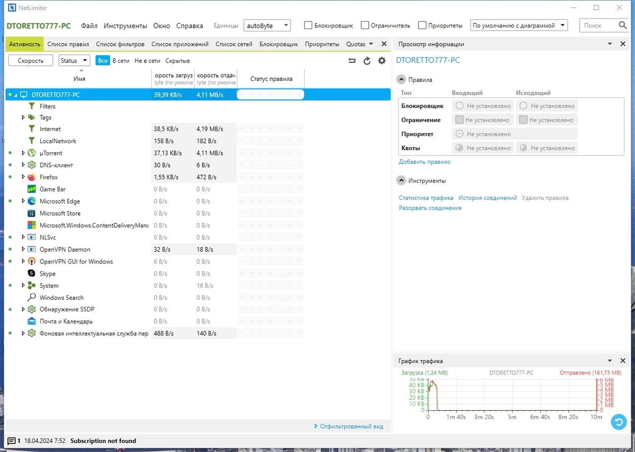Switch to the Список фильтров tab
635x452 pixels.
(120, 44)
